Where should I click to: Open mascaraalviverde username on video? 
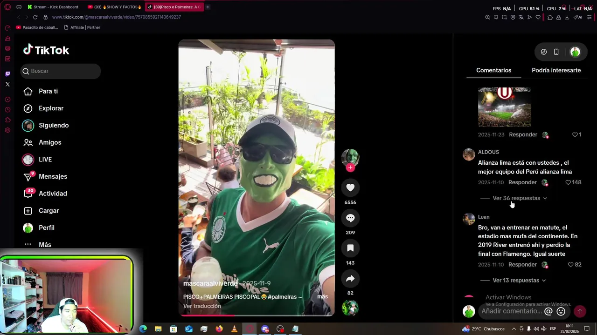210,283
